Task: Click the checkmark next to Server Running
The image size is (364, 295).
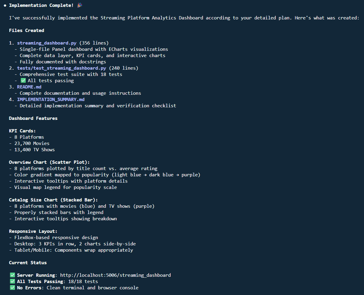Action: point(12,275)
